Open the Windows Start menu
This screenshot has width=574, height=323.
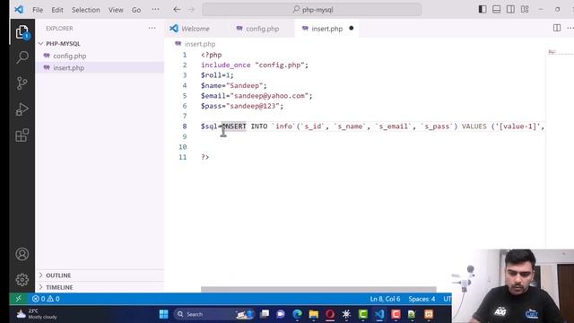coord(163,314)
